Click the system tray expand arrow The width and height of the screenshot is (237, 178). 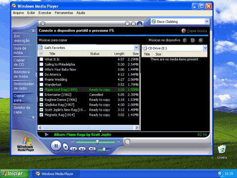[220, 174]
